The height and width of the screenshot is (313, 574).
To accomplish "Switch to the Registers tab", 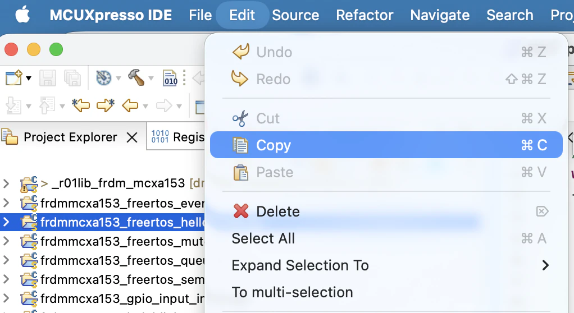I will click(189, 137).
